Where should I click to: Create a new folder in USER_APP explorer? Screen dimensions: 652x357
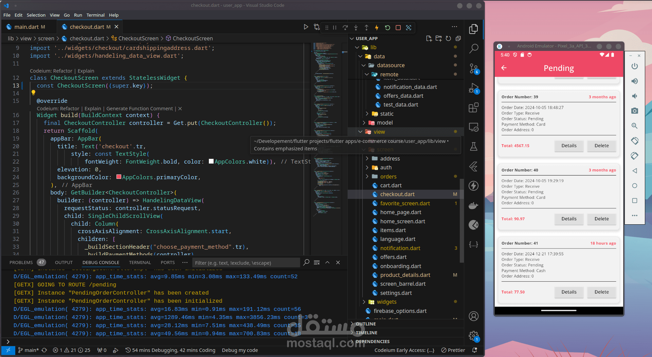coord(439,38)
